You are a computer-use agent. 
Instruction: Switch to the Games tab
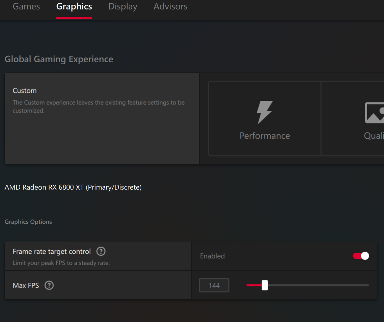tap(26, 6)
